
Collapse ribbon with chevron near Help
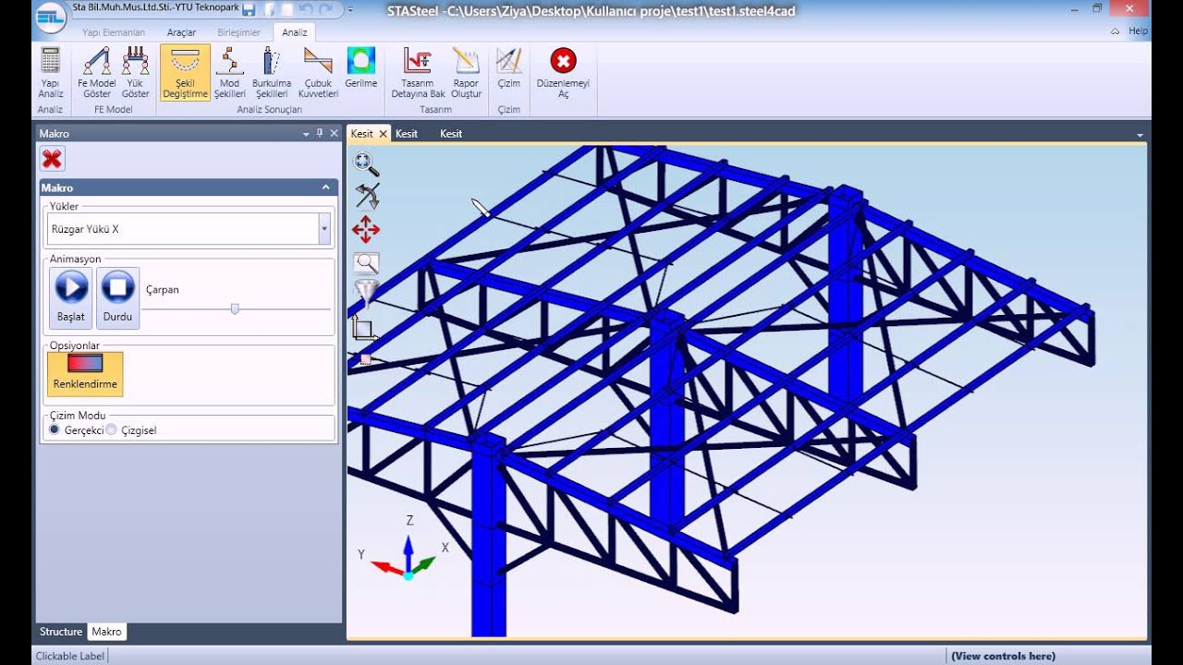1116,31
